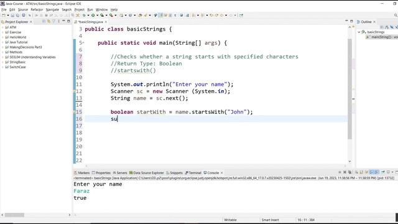The image size is (398, 224).
Task: Close the Console view tab
Action: 221,173
